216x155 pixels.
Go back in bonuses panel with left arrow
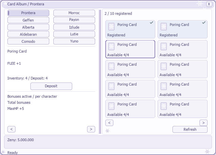tap(11, 129)
